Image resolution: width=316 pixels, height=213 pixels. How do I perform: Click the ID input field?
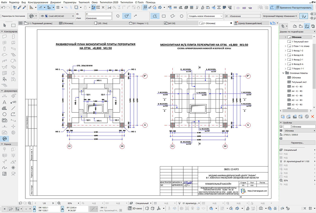pos(98,14)
